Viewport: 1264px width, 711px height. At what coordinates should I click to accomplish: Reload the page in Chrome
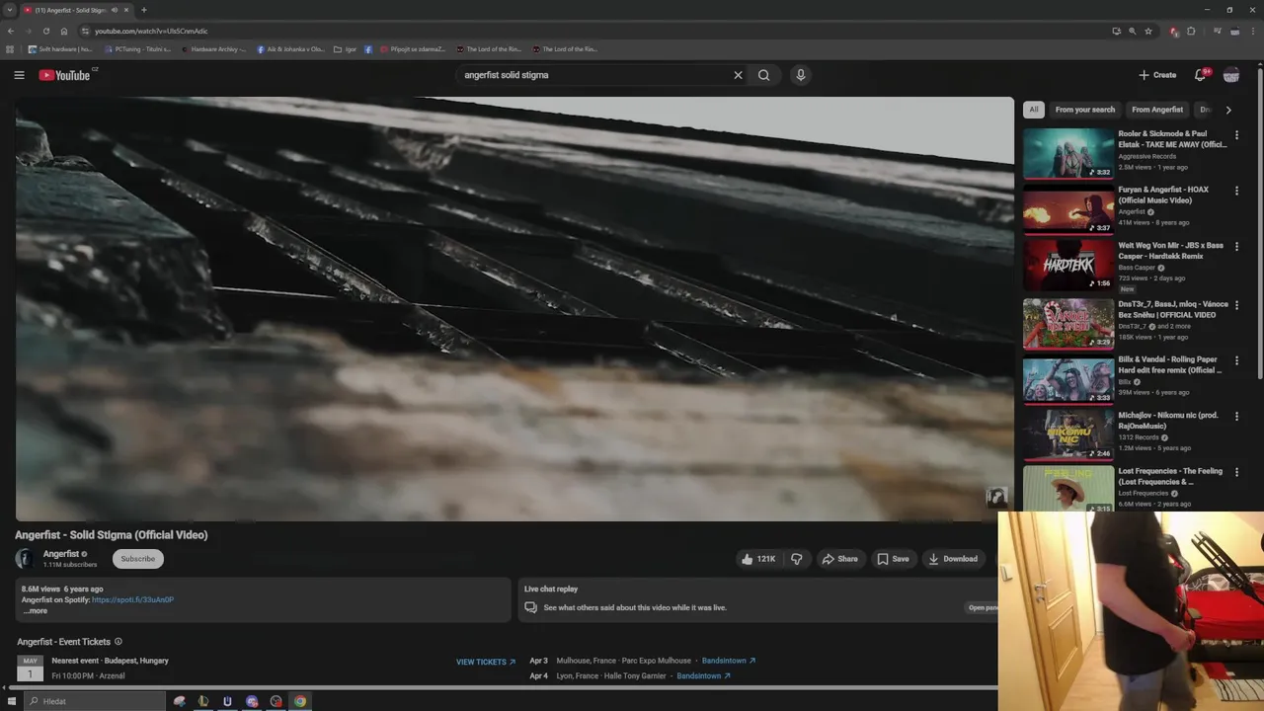tap(45, 31)
